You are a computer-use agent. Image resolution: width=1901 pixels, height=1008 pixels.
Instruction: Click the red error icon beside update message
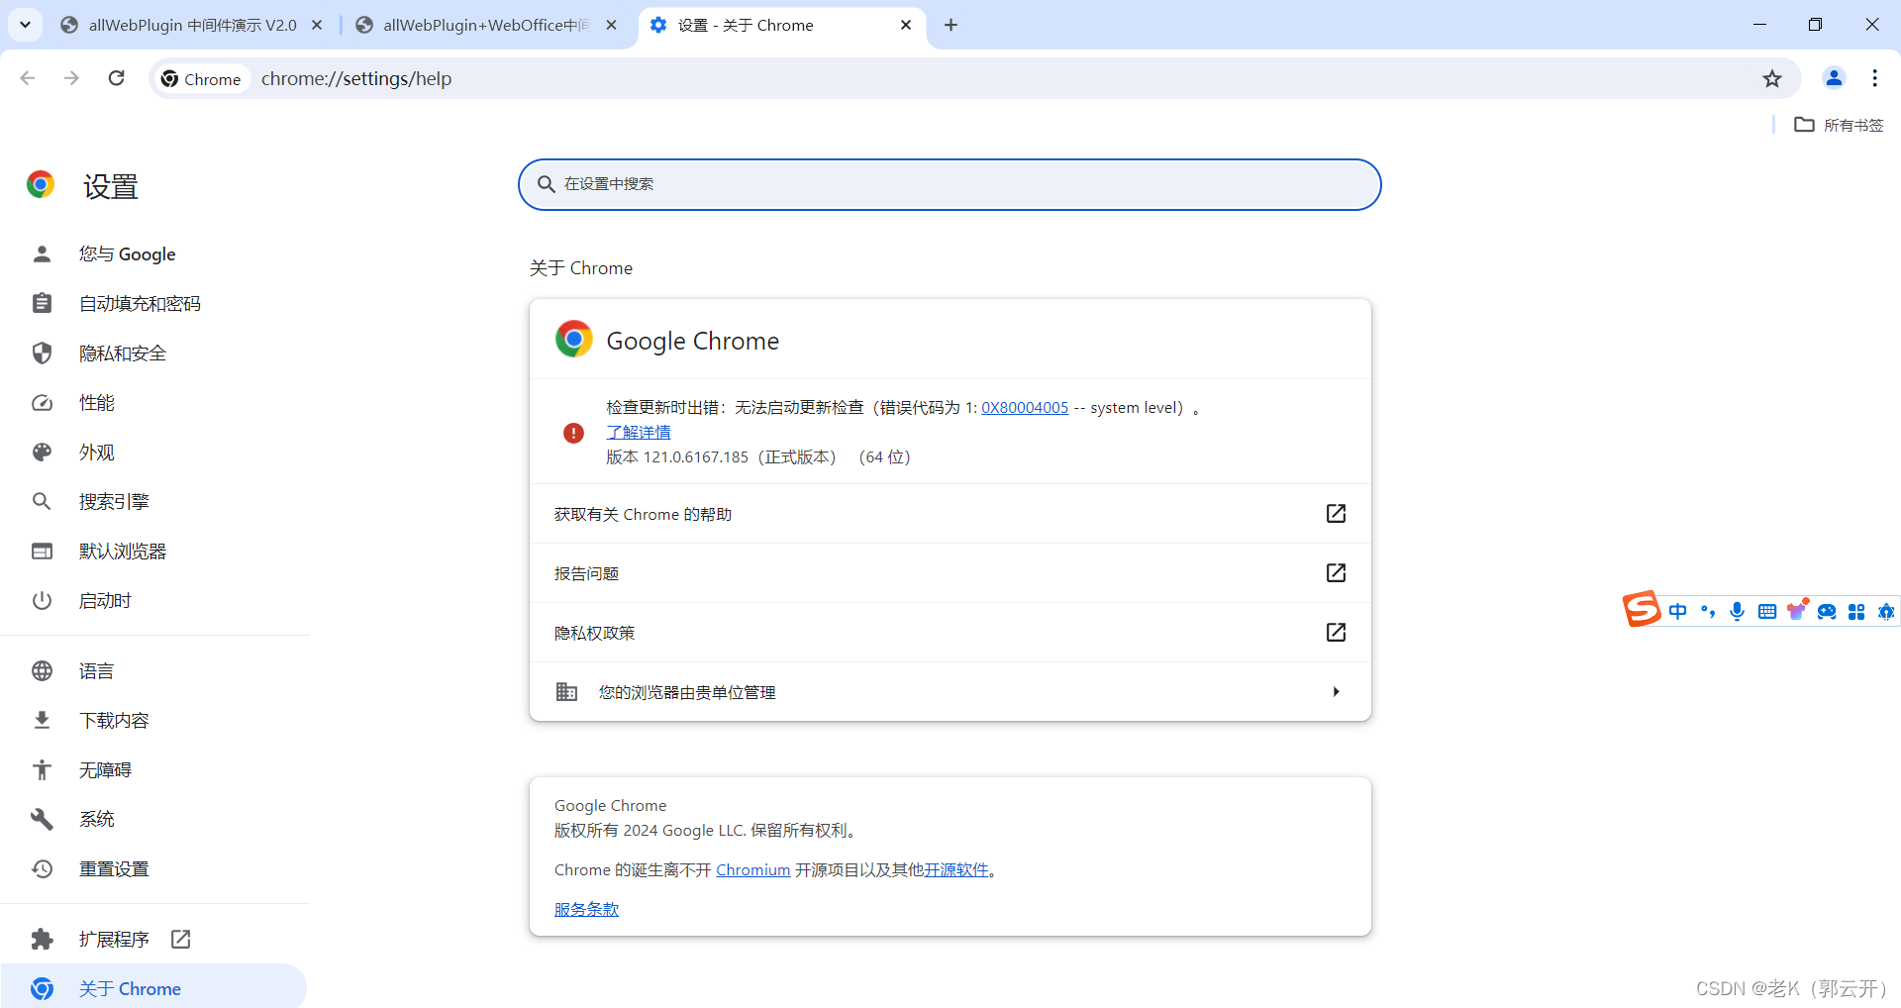pyautogui.click(x=573, y=433)
